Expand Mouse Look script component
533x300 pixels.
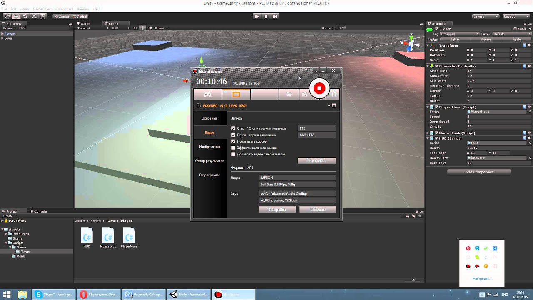[428, 133]
